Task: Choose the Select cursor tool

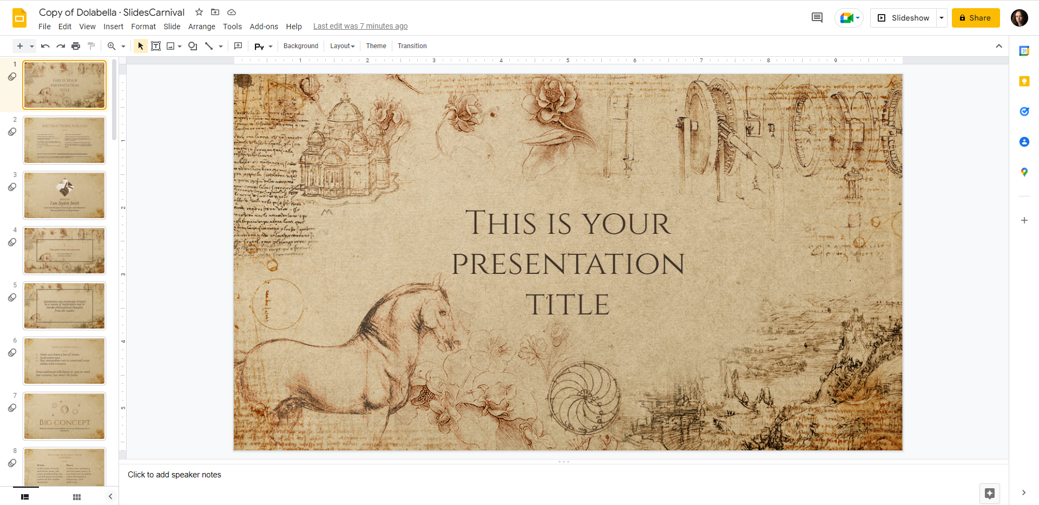Action: point(141,46)
